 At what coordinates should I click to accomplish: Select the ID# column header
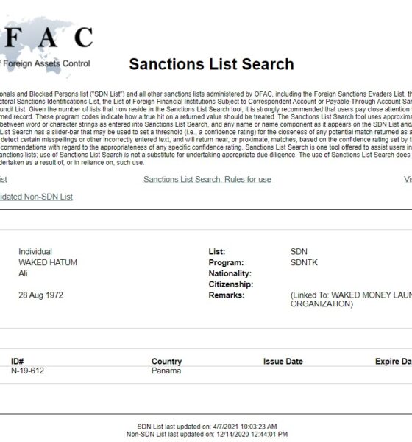pyautogui.click(x=17, y=362)
